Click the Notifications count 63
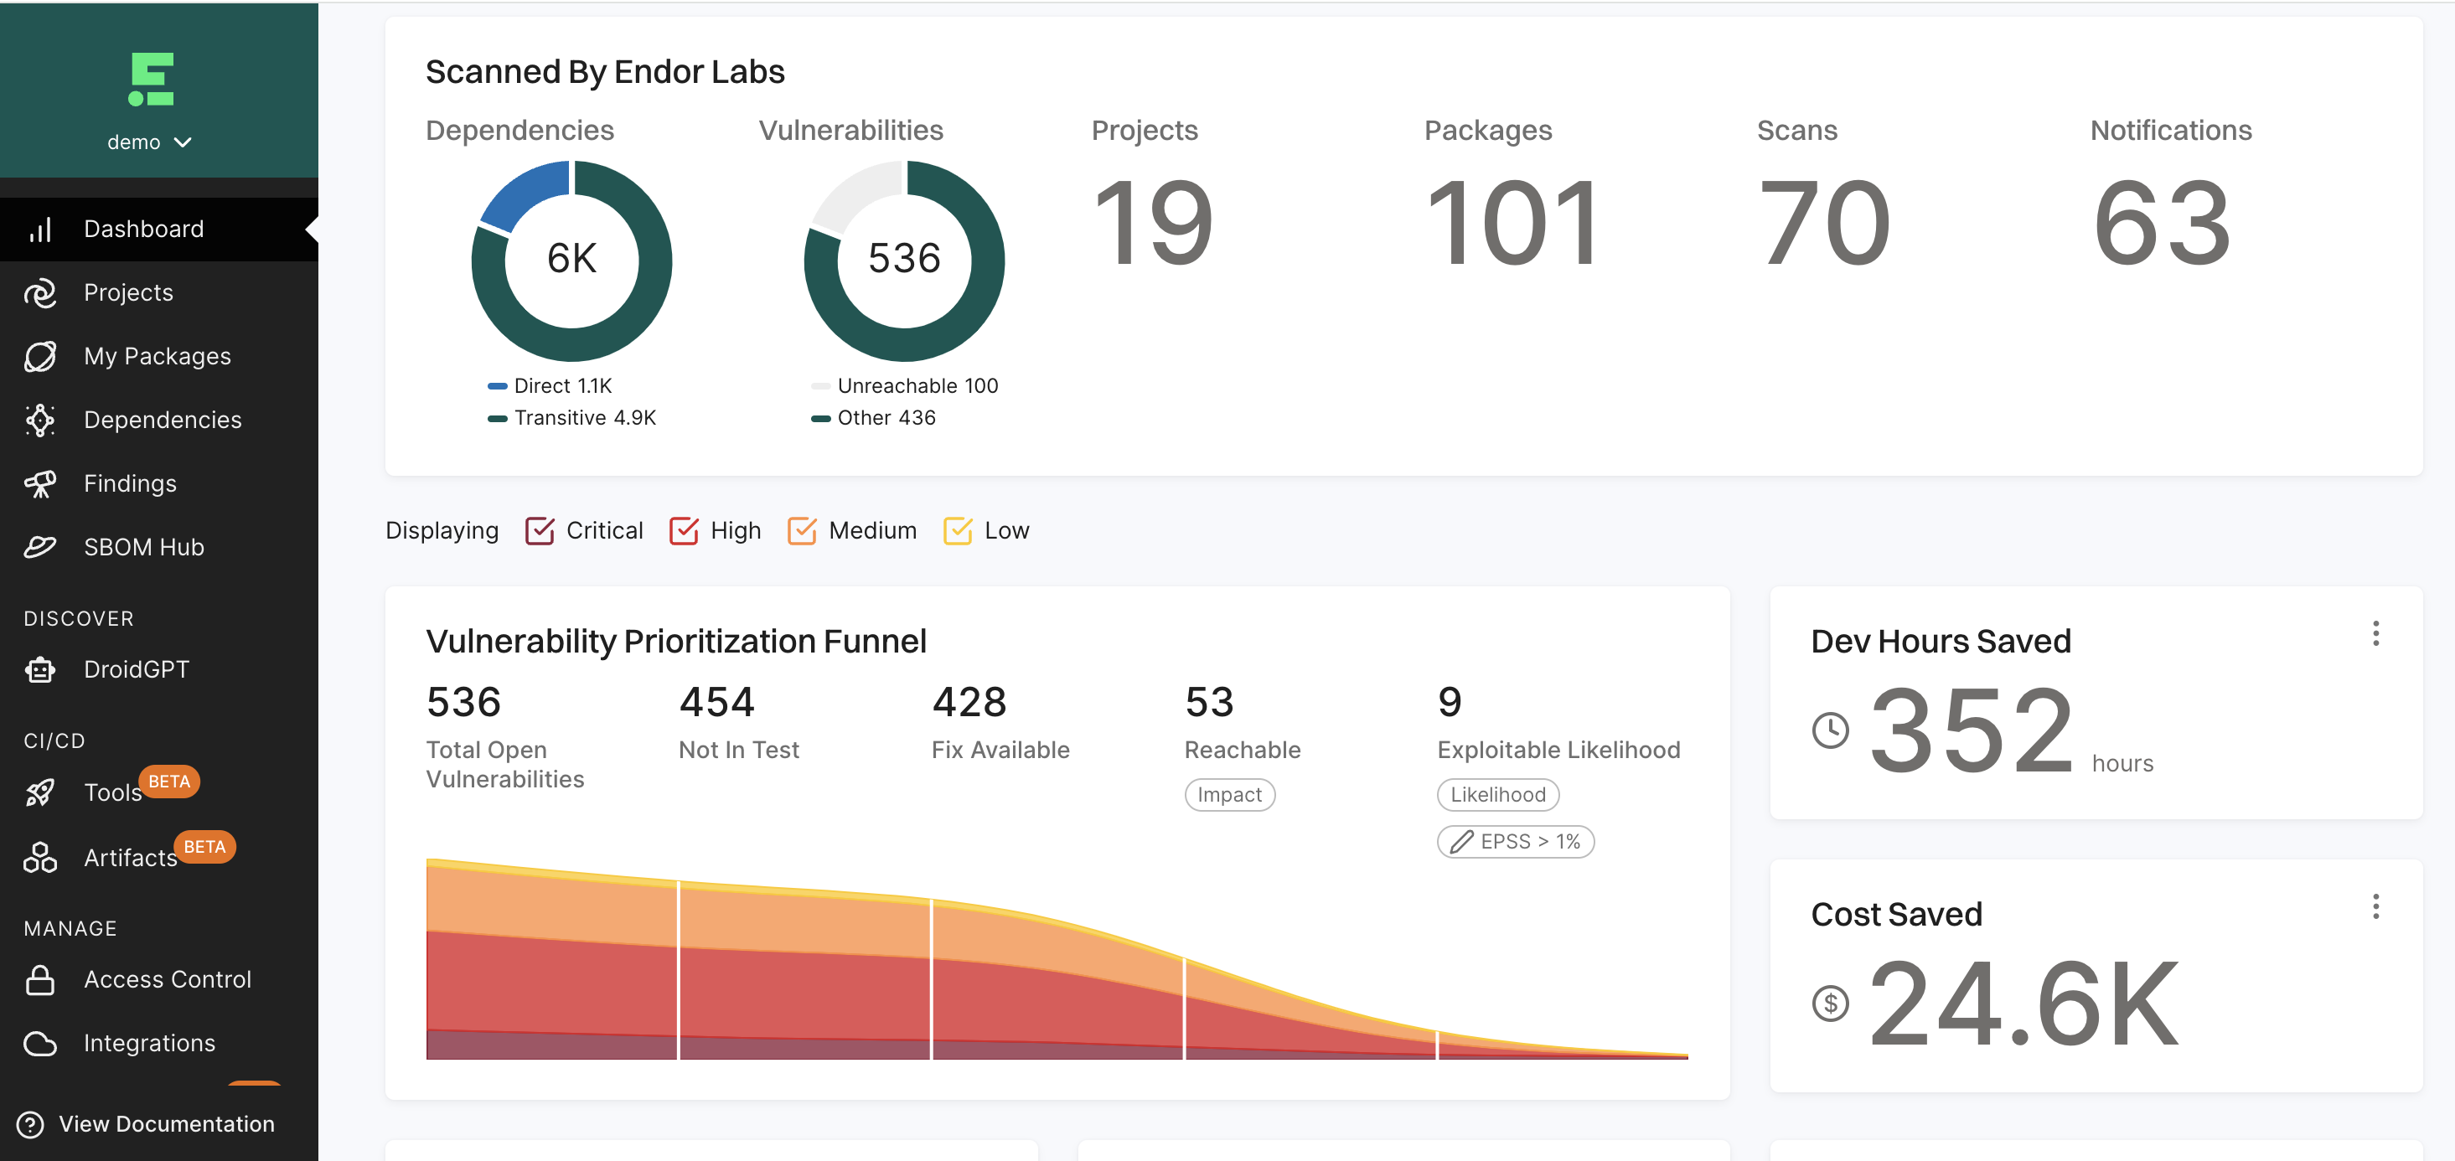This screenshot has height=1161, width=2455. tap(2162, 224)
